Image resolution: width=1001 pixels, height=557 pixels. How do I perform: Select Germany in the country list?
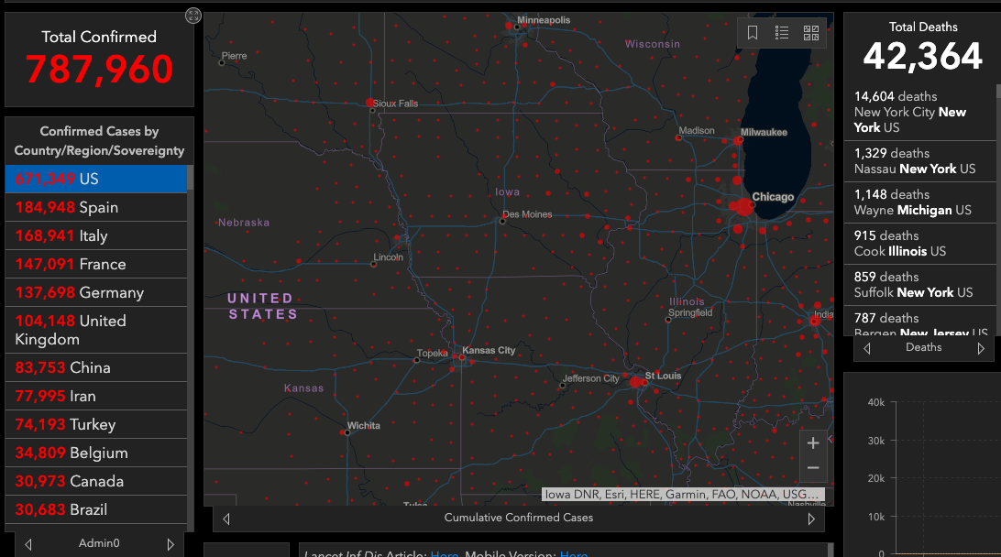pyautogui.click(x=95, y=292)
